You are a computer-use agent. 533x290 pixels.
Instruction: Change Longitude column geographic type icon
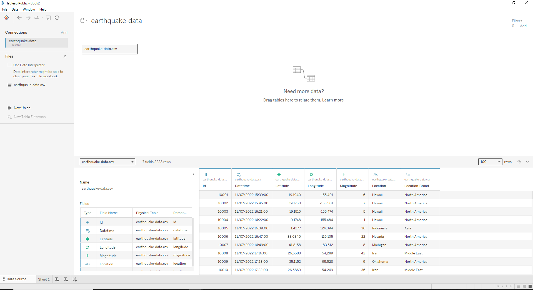[x=311, y=174]
